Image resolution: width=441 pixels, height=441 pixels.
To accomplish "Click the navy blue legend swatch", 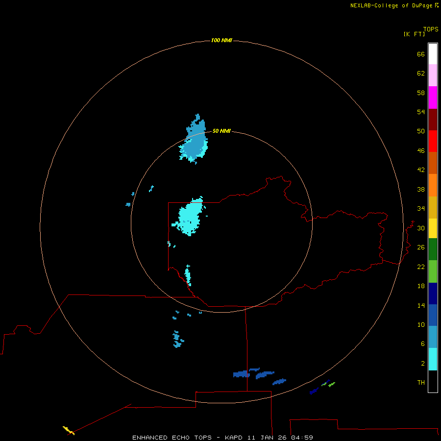I will pyautogui.click(x=433, y=294).
